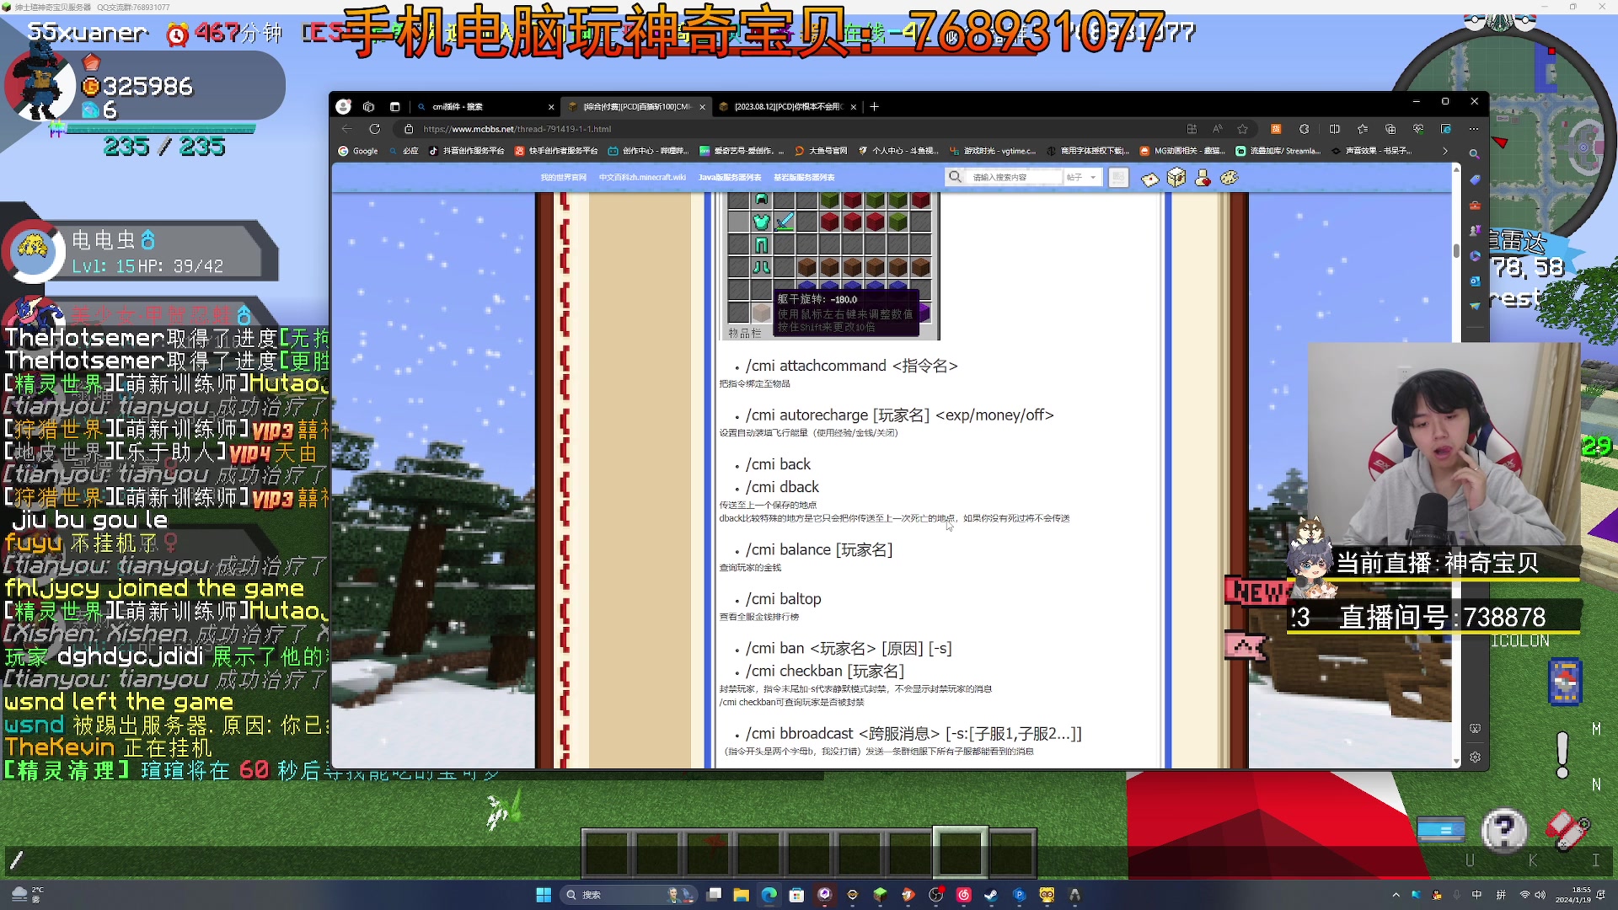Image resolution: width=1618 pixels, height=910 pixels.
Task: Refresh the mcbbs page
Action: click(x=375, y=129)
